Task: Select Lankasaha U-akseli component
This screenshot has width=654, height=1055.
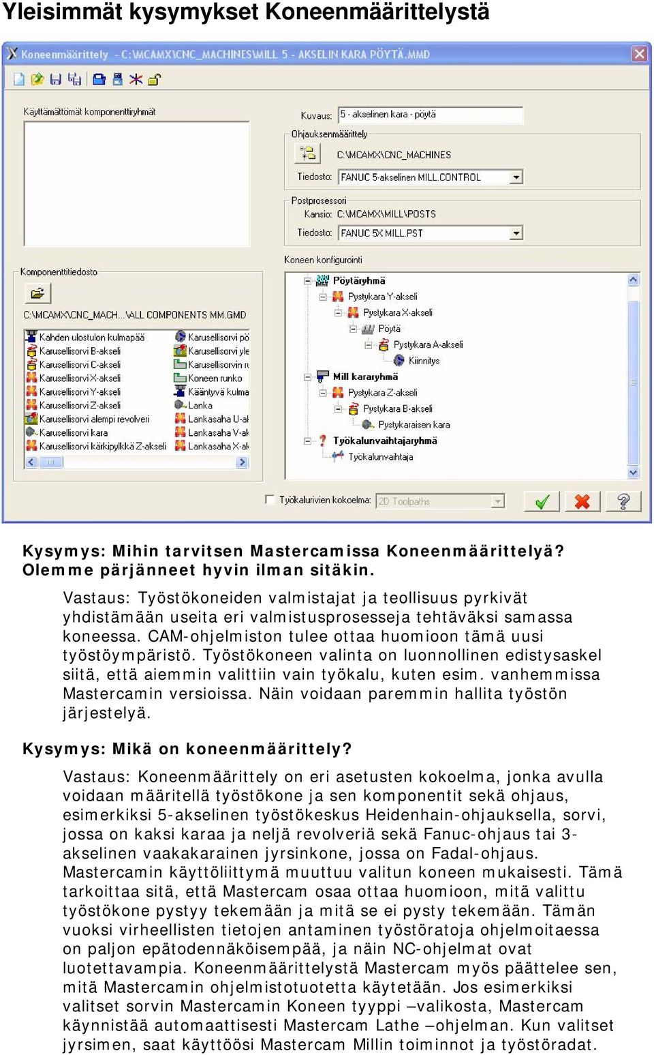Action: pyautogui.click(x=212, y=419)
